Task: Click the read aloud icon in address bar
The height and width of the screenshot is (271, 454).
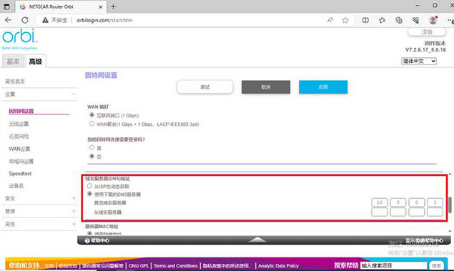Action: 330,20
